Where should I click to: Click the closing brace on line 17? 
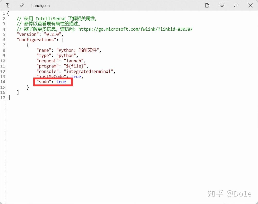click(x=7, y=98)
